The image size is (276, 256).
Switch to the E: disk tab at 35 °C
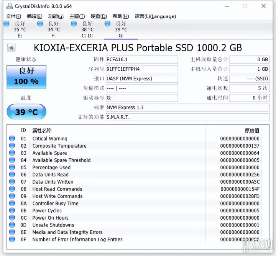coord(20,29)
